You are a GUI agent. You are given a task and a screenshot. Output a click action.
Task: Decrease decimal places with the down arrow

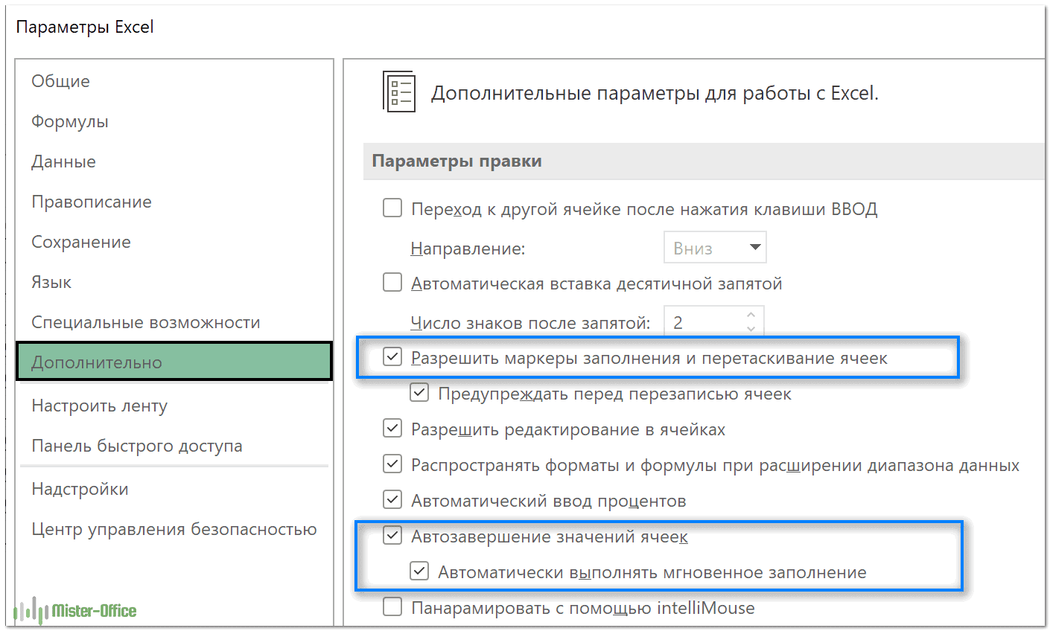pos(751,328)
